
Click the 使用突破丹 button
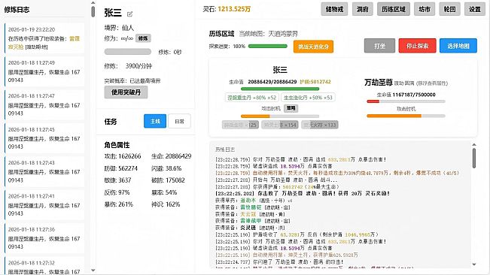[x=126, y=92]
